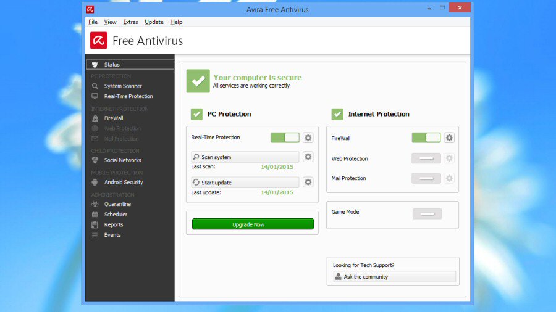Viewport: 556px width, 312px height.
Task: Open the File menu
Action: (93, 22)
